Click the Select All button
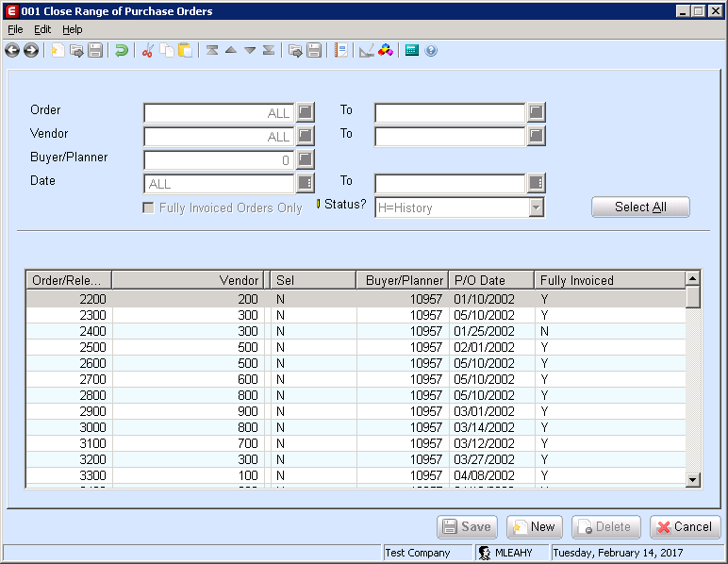The height and width of the screenshot is (564, 728). (640, 207)
